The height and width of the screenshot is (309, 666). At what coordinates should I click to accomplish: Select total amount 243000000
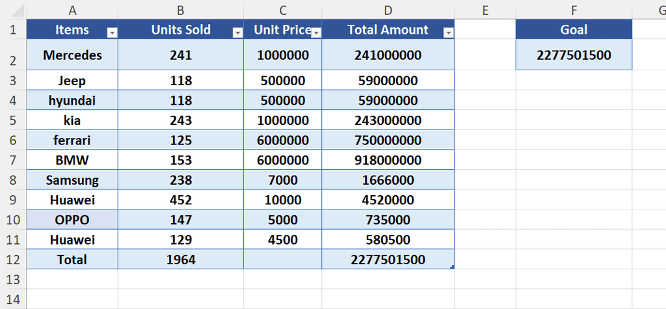(388, 120)
